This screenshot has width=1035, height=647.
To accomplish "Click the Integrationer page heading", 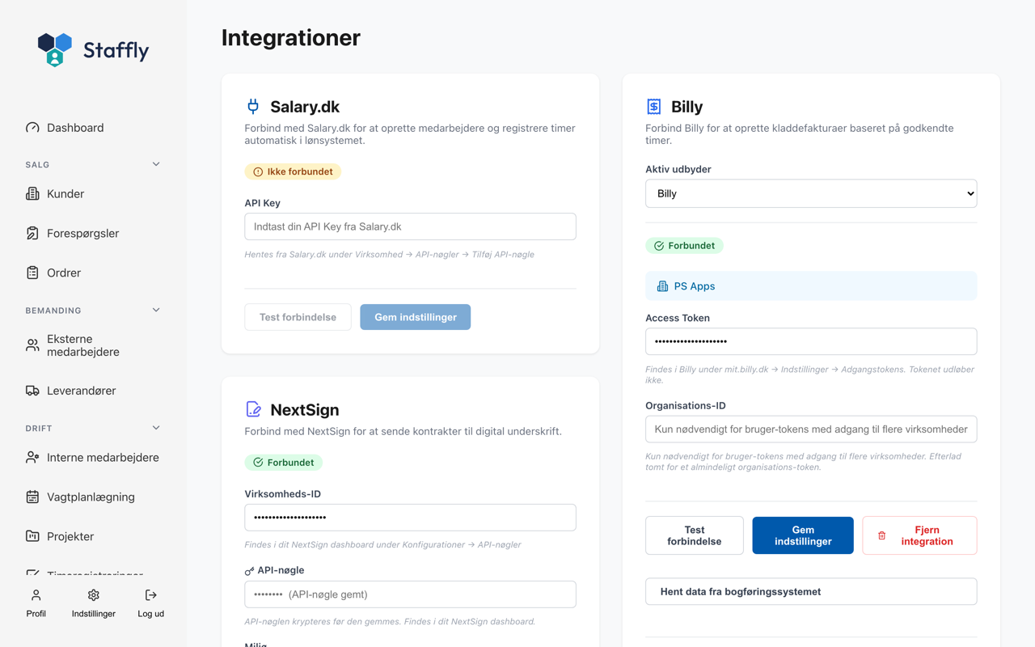I will 291,38.
